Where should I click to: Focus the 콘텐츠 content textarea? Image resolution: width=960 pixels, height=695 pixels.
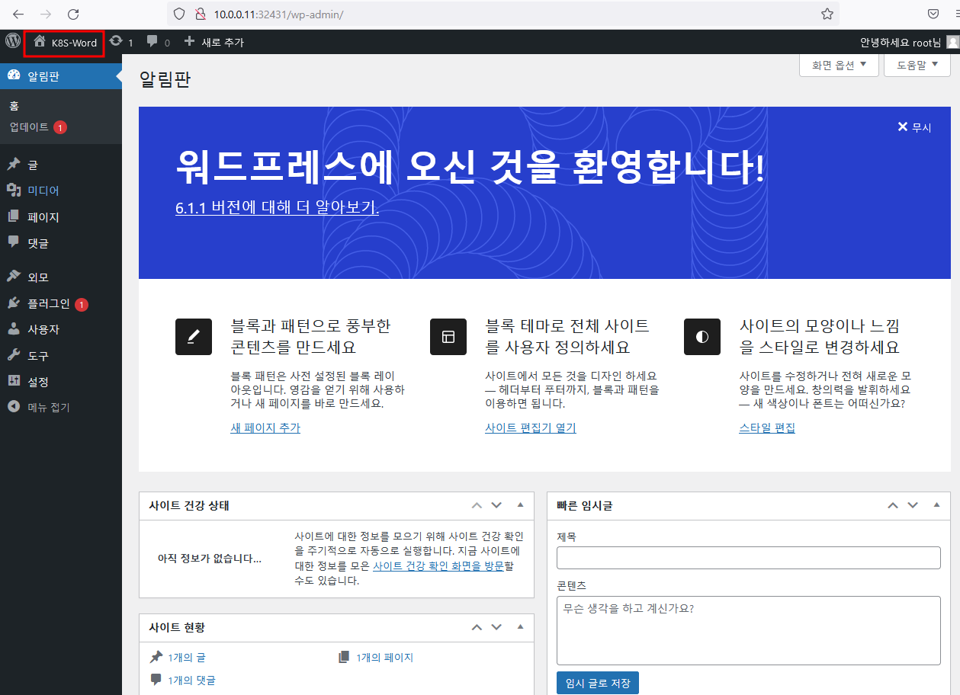click(x=749, y=631)
